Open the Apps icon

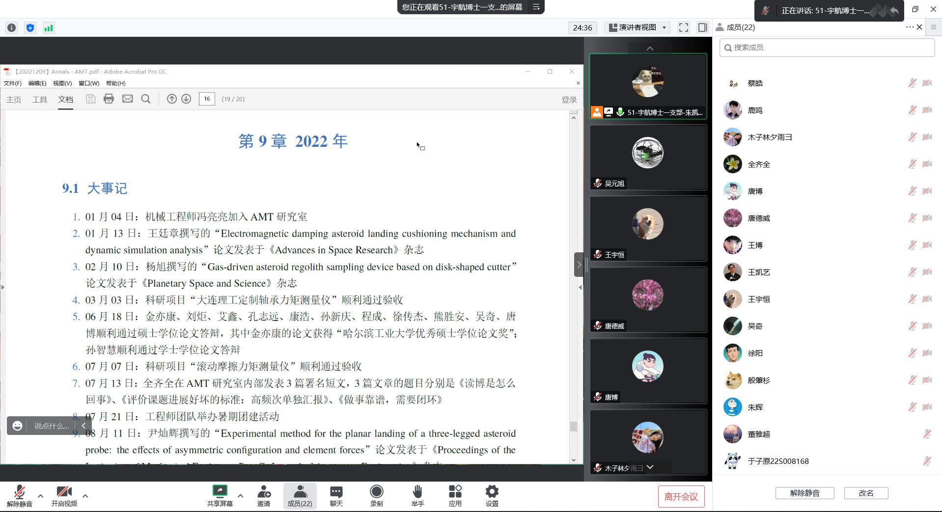pyautogui.click(x=455, y=496)
